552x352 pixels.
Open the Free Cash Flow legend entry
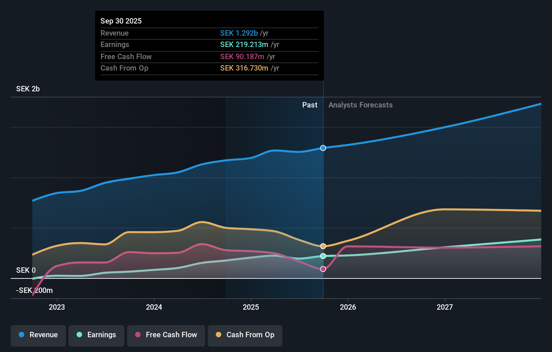pos(166,335)
